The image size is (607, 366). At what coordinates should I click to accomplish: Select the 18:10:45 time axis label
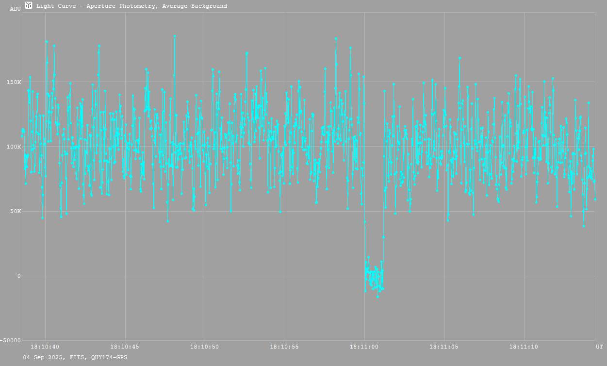(x=125, y=347)
